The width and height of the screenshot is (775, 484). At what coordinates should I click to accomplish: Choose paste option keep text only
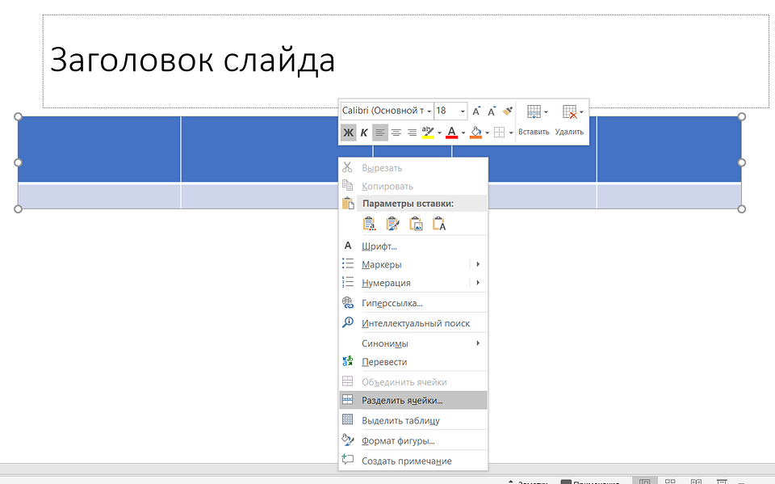(440, 225)
